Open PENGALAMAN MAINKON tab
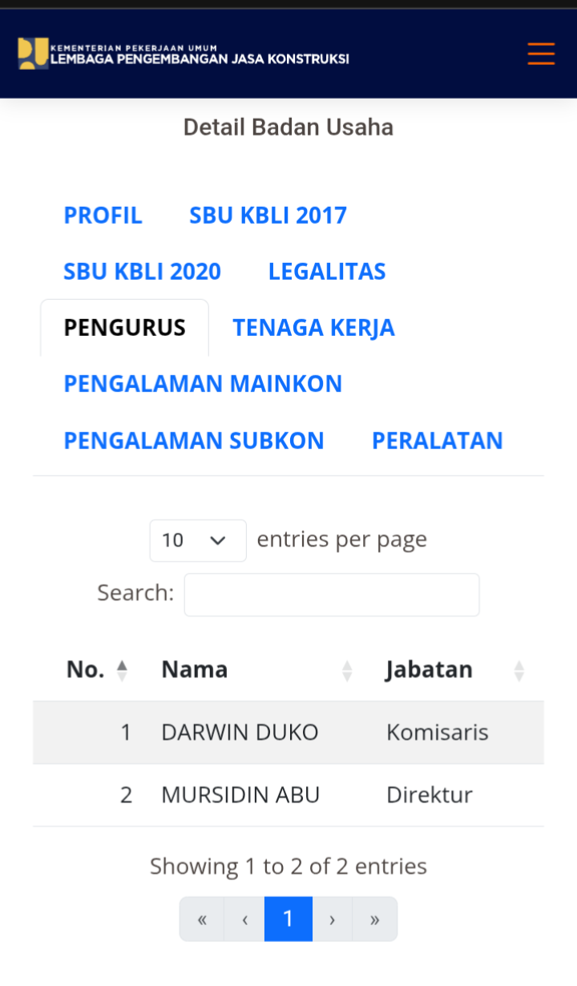577x986 pixels. pos(203,384)
